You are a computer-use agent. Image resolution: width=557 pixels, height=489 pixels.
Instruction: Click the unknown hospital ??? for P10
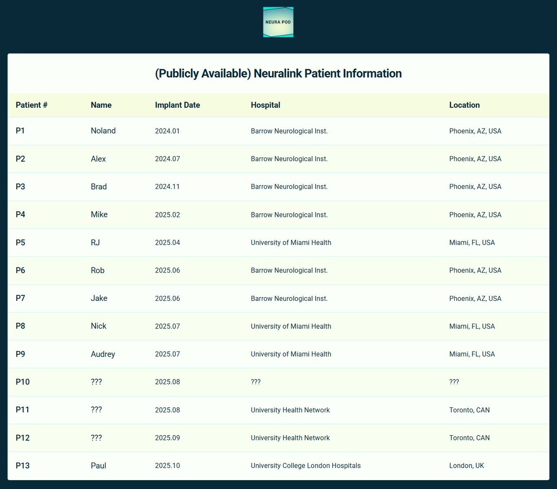(256, 382)
